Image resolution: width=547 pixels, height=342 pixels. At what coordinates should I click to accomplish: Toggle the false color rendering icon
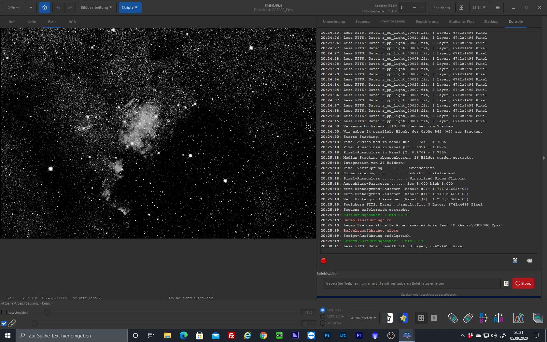(x=403, y=318)
